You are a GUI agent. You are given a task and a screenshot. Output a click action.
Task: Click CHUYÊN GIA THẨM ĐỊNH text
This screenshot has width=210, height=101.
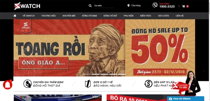coord(48,82)
